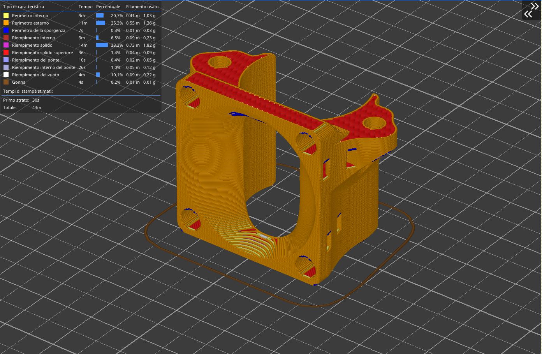
Task: Click the Filamento usato column header
Action: tap(142, 7)
